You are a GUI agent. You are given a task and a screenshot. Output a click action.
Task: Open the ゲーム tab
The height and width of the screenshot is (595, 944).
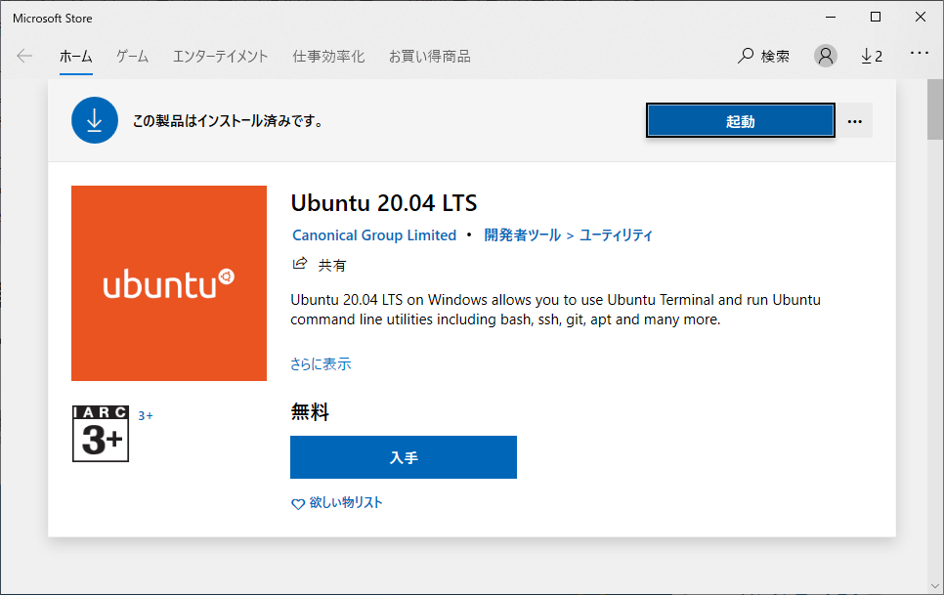132,56
